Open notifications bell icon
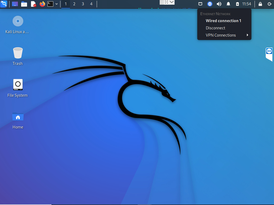Viewport: 274px width, 205px height. (228, 4)
